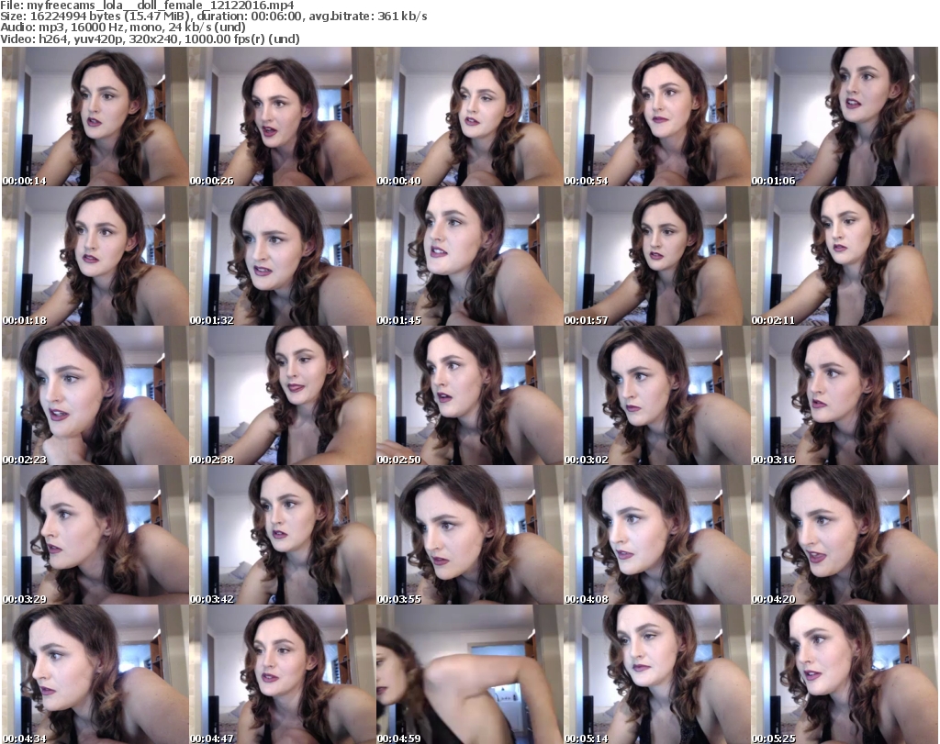Click the Video line showing h264 320x240
This screenshot has width=940, height=744.
click(x=150, y=39)
